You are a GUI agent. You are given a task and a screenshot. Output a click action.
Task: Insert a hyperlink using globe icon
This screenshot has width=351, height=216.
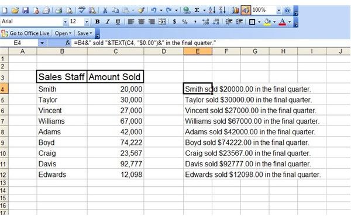tap(186, 11)
